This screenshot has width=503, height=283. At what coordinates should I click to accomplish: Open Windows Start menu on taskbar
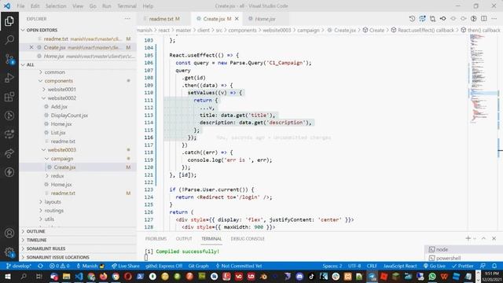[x=7, y=276]
